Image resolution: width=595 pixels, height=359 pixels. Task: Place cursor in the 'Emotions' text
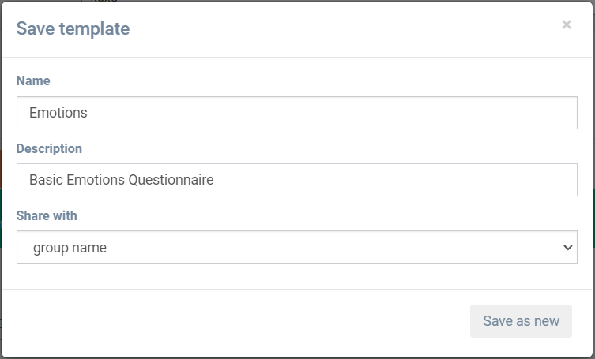click(x=58, y=113)
